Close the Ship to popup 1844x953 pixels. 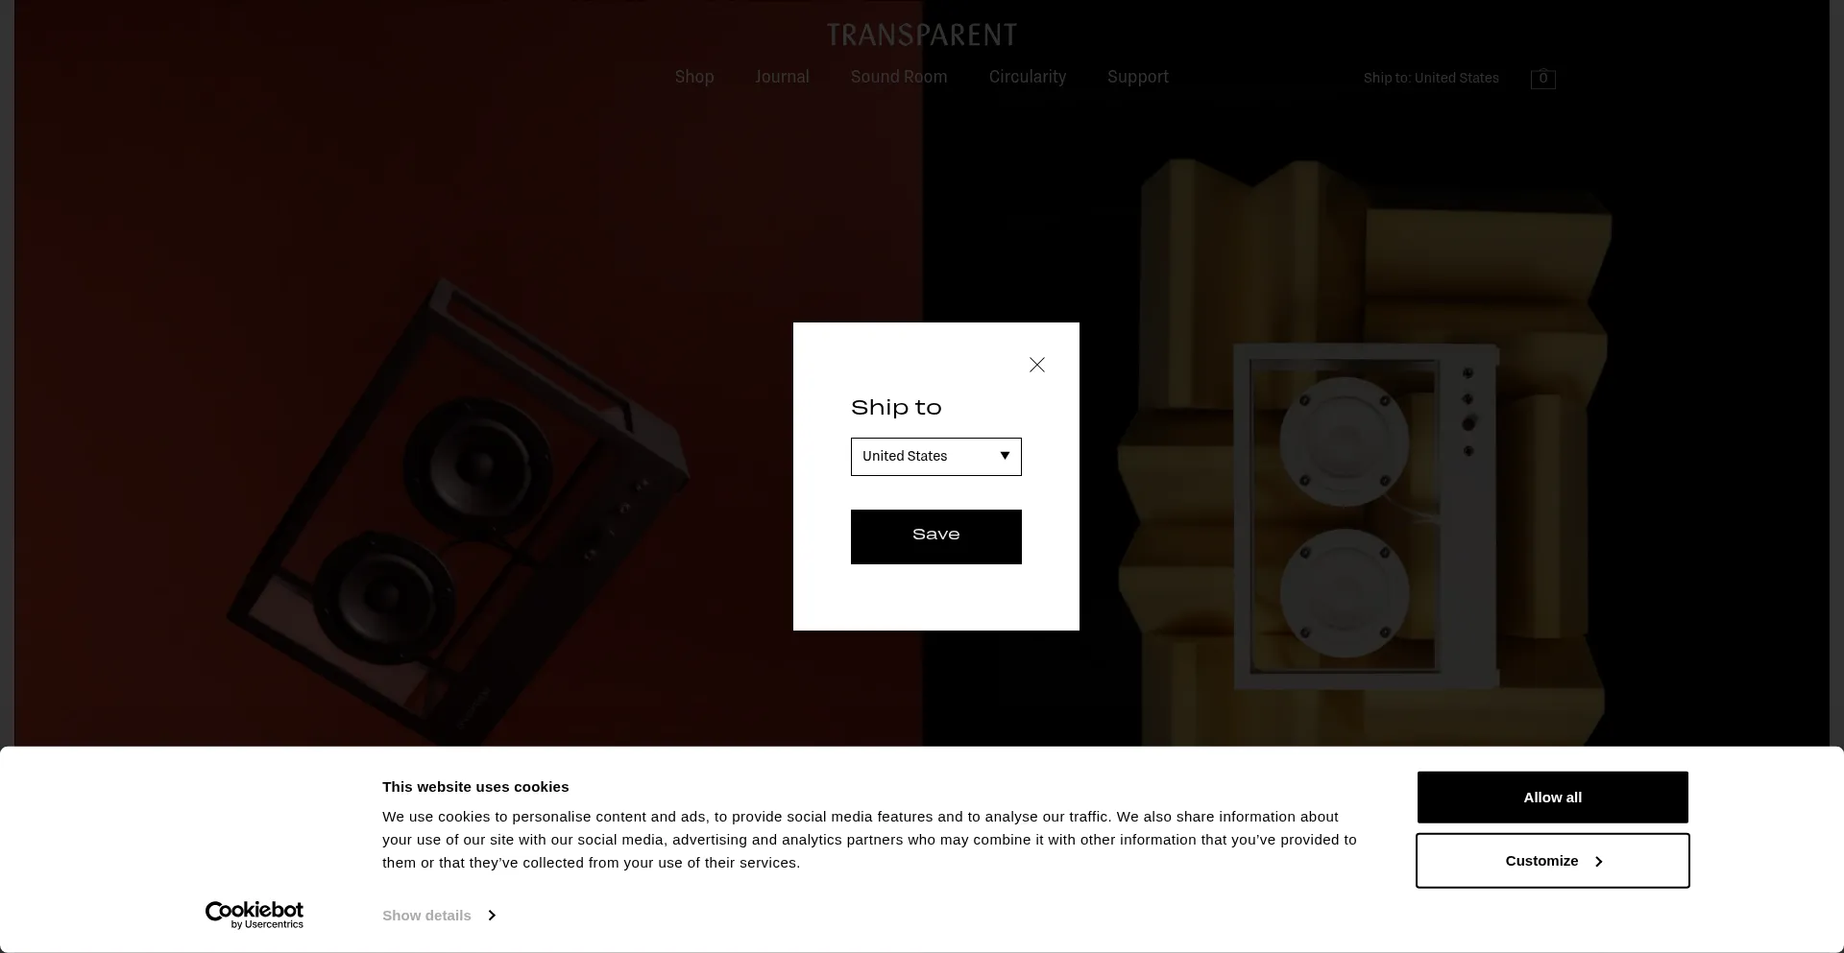click(1037, 365)
